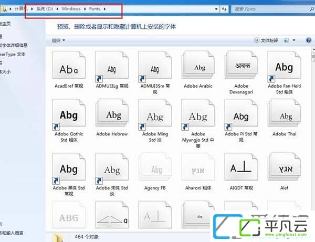315x242 pixels.
Task: Open the Adobe Thai font family
Action: point(284,113)
